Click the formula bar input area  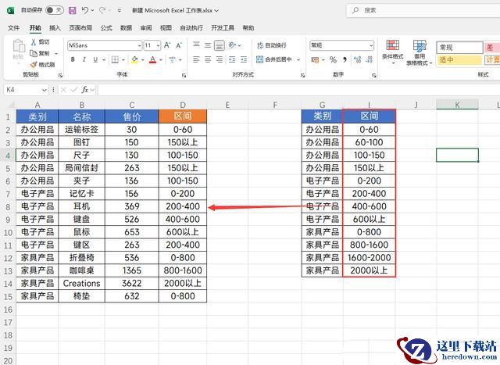[x=298, y=90]
